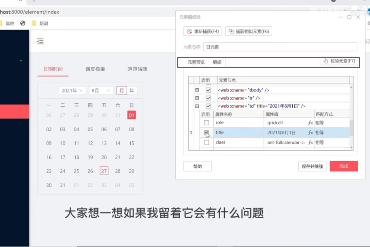Open the 培训 bookmark folder

(x=40, y=23)
